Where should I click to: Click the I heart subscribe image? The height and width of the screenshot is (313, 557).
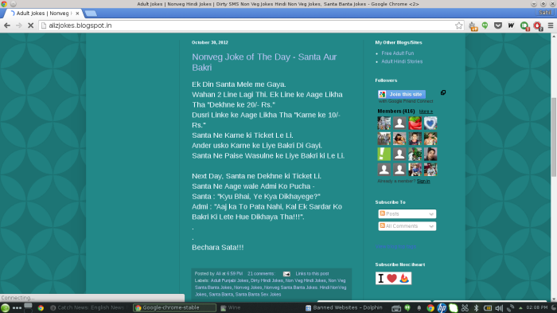click(x=393, y=278)
